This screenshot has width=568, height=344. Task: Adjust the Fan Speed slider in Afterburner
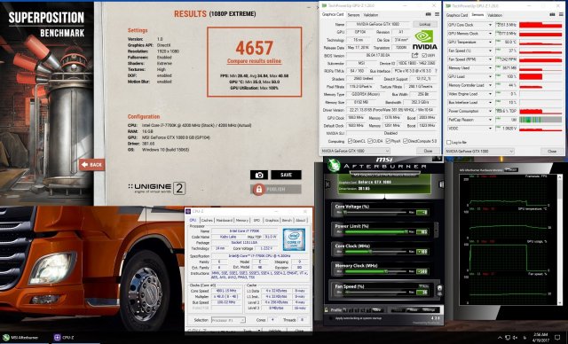point(376,292)
